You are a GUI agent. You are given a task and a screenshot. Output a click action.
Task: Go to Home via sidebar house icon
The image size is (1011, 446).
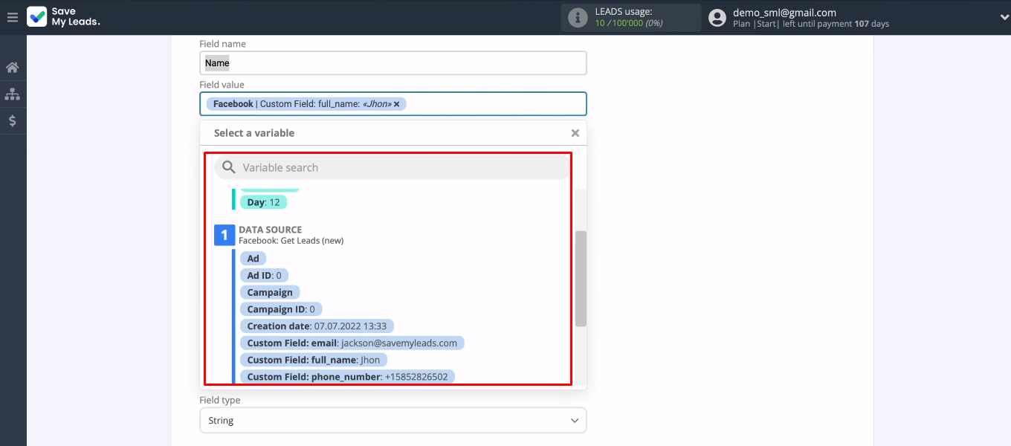point(12,68)
